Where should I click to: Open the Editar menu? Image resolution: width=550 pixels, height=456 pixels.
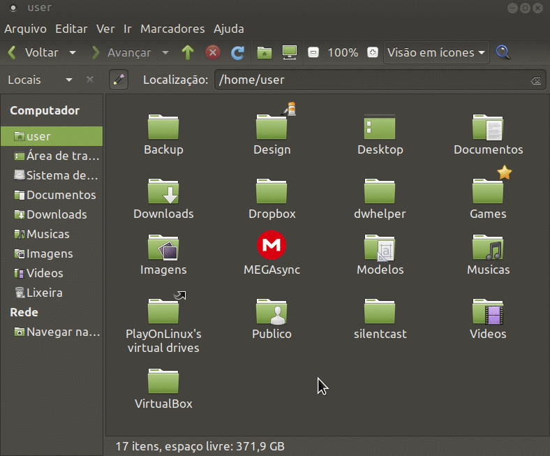[x=71, y=29]
